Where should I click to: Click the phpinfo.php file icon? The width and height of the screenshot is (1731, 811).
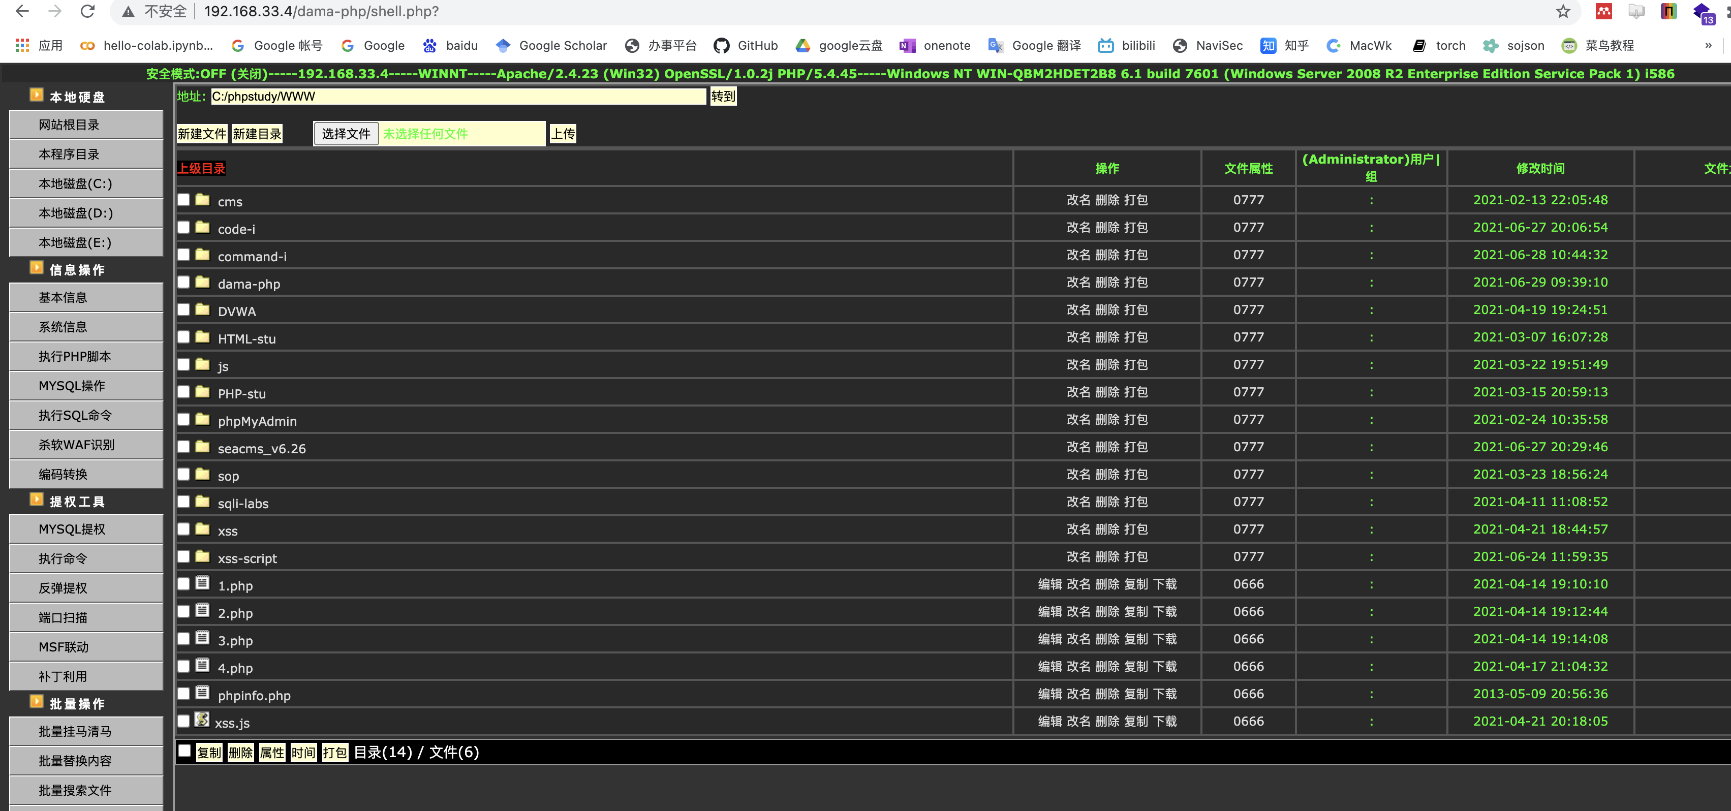coord(202,693)
